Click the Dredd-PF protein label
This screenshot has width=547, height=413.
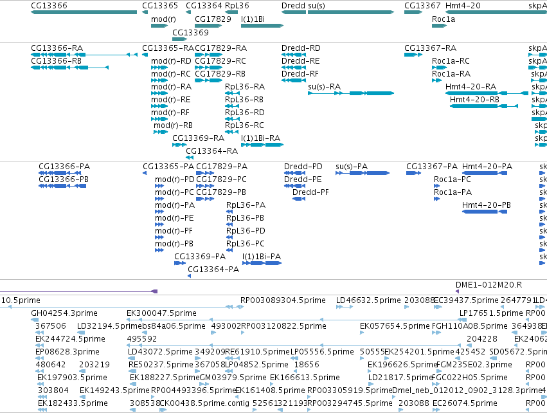tap(310, 192)
